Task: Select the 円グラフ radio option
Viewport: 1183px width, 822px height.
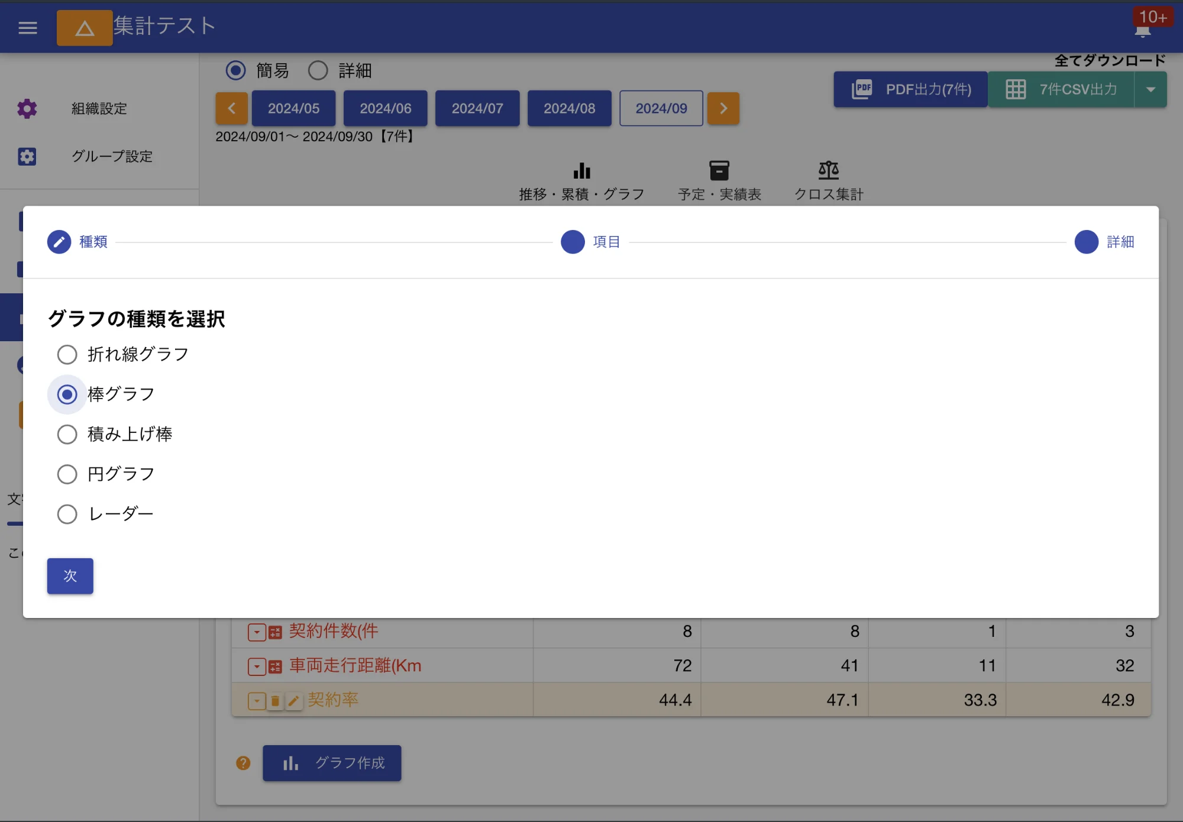Action: coord(67,474)
